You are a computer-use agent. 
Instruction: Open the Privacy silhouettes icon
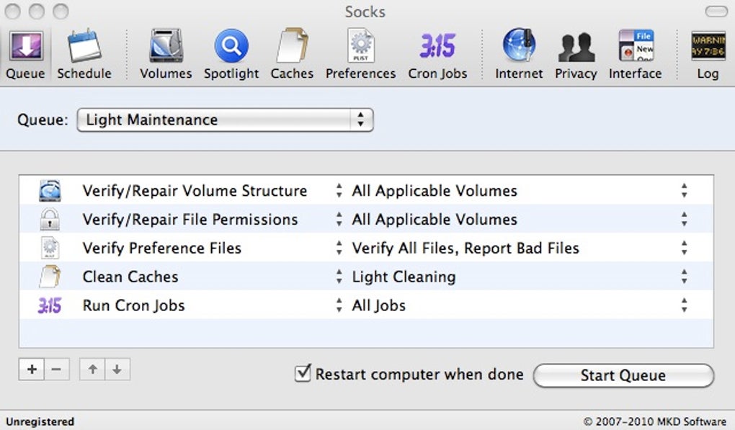[x=576, y=47]
